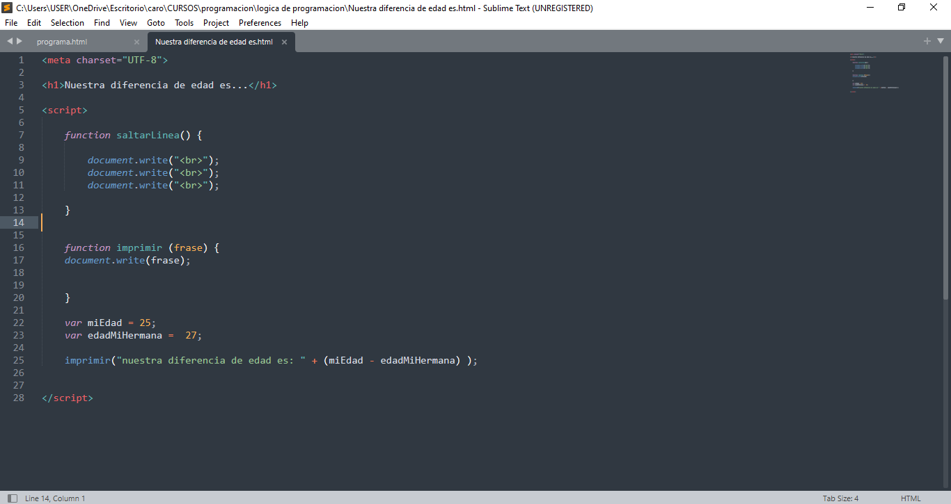This screenshot has width=951, height=504.
Task: Click the closing brace on line 20
Action: [68, 298]
